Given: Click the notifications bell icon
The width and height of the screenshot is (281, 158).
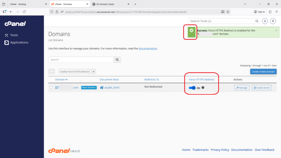Looking at the screenshot, I should pos(265,21).
